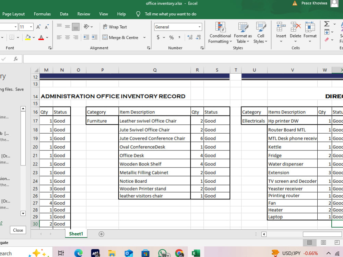Select the Sheet1 worksheet tab
This screenshot has height=257, width=343.
tap(76, 234)
